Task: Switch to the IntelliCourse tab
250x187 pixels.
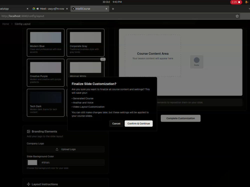Action: [90, 9]
